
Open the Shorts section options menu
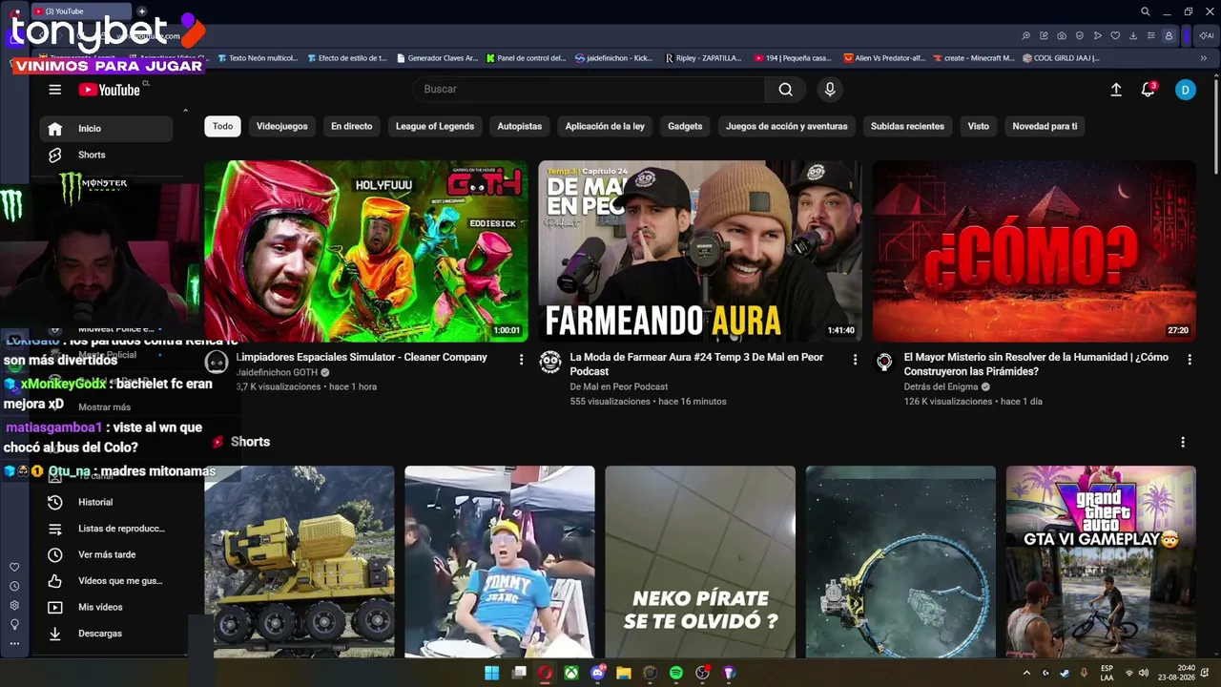click(x=1183, y=443)
